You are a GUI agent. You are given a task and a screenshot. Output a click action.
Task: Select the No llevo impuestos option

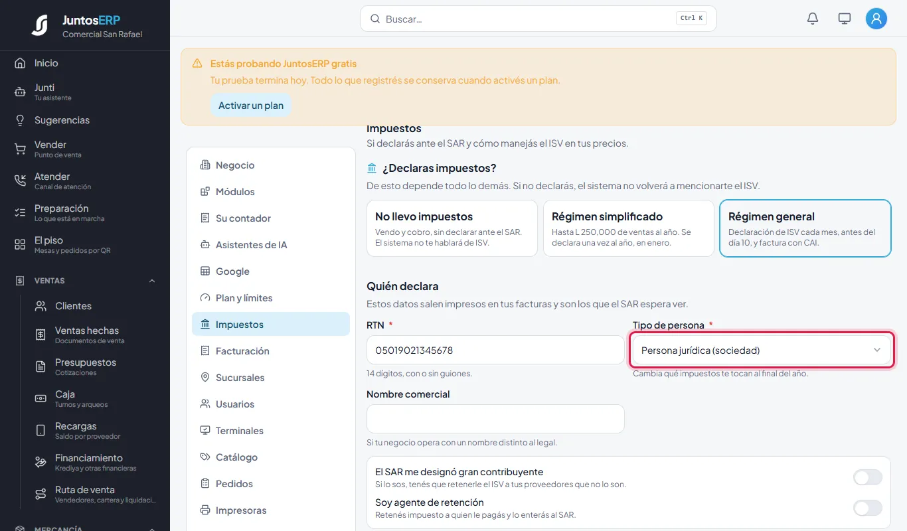point(452,228)
